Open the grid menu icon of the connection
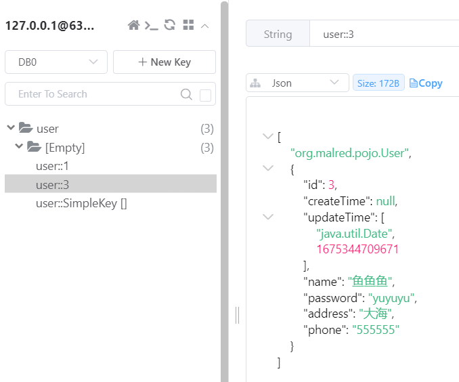The height and width of the screenshot is (382, 459). 188,25
